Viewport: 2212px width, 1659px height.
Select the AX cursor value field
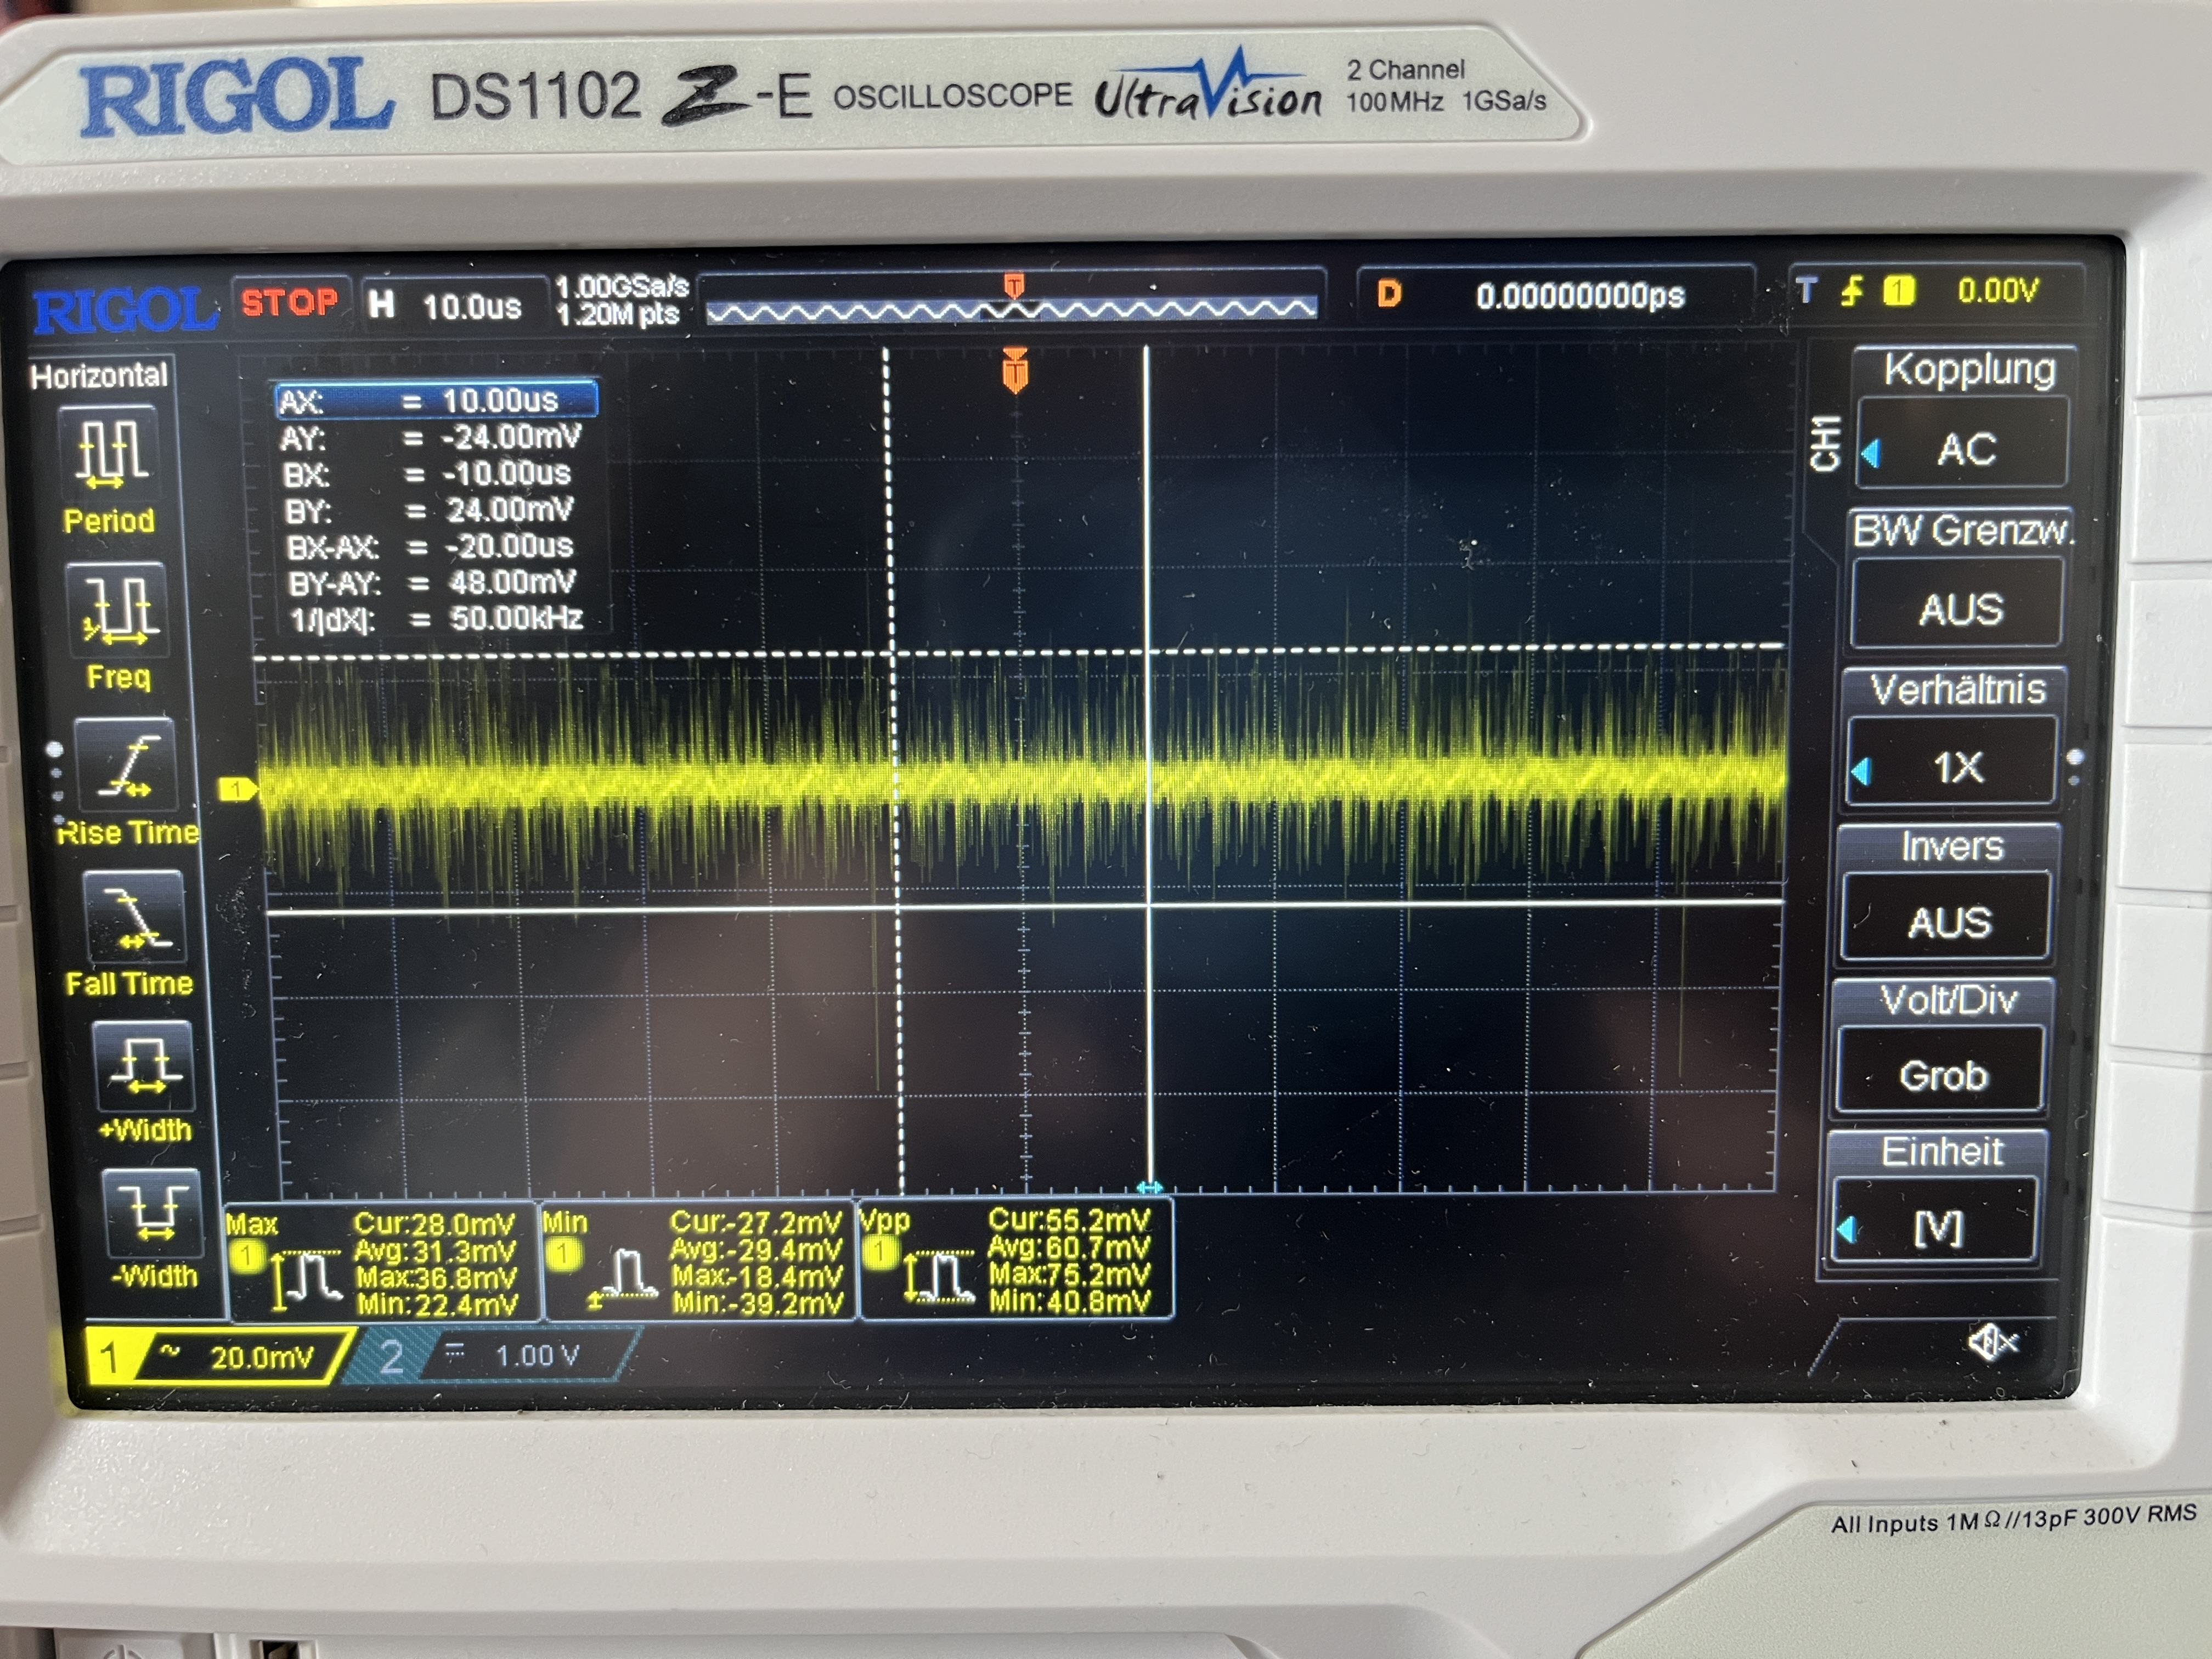[x=436, y=400]
